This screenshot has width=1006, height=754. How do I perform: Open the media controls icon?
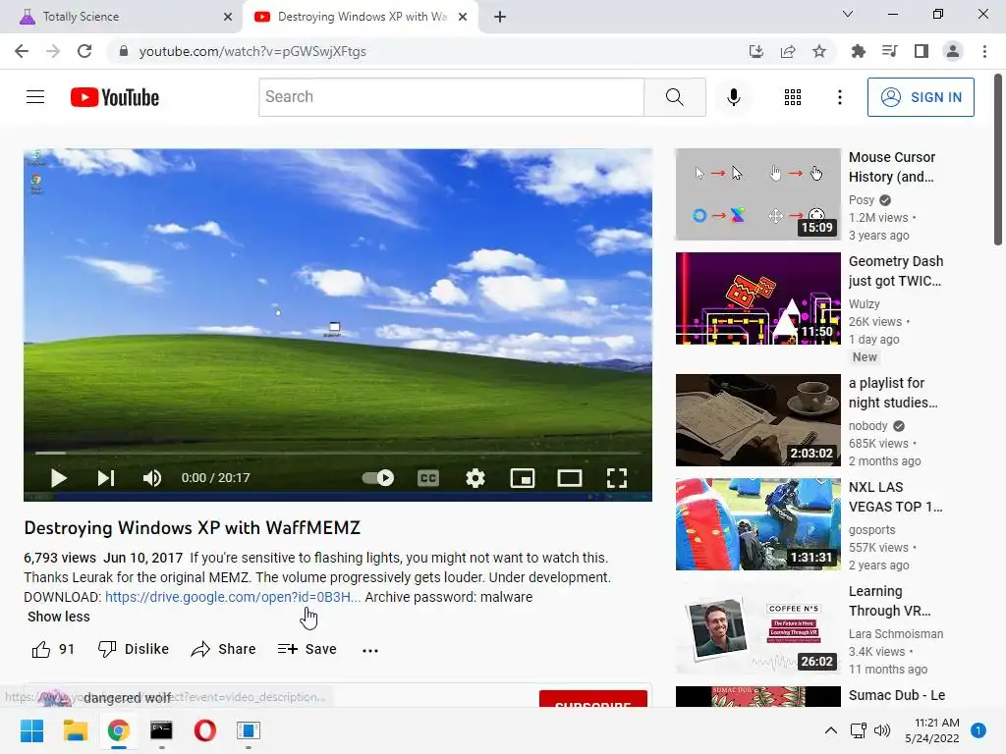(x=890, y=51)
